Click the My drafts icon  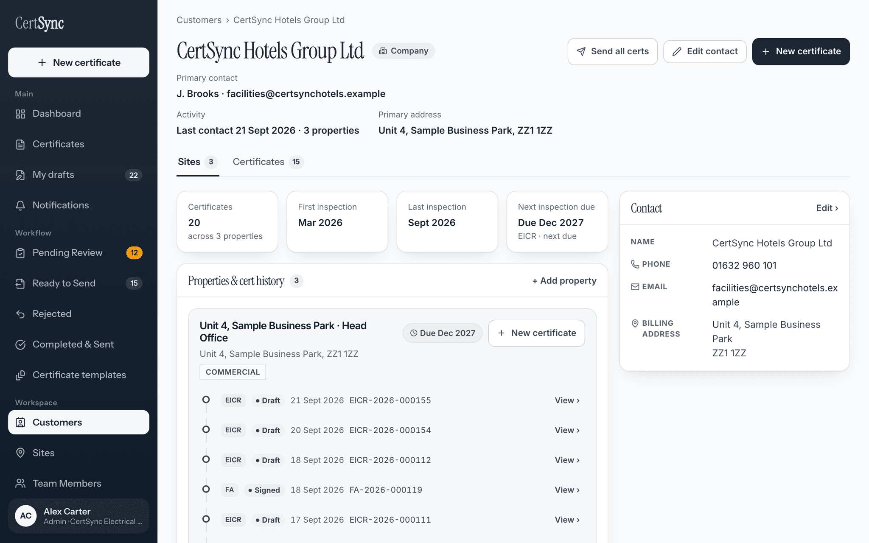pyautogui.click(x=20, y=175)
